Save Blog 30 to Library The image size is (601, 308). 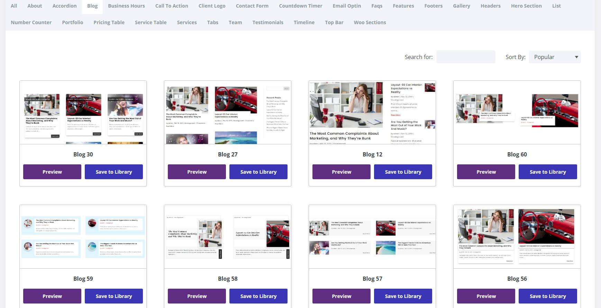(114, 172)
